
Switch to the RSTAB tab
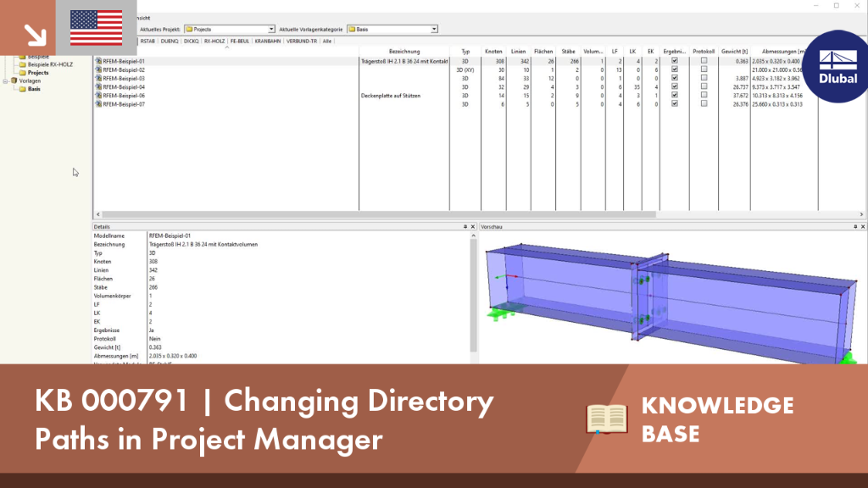147,41
